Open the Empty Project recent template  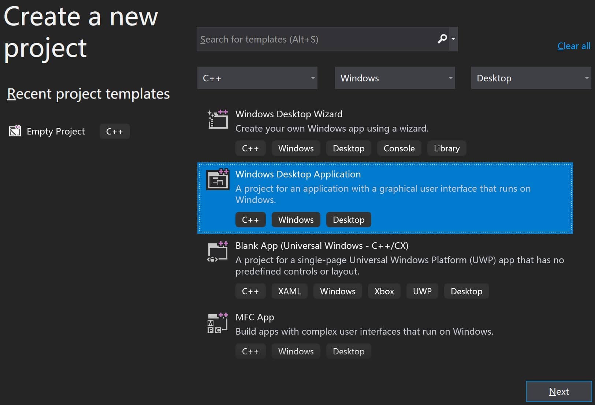56,131
